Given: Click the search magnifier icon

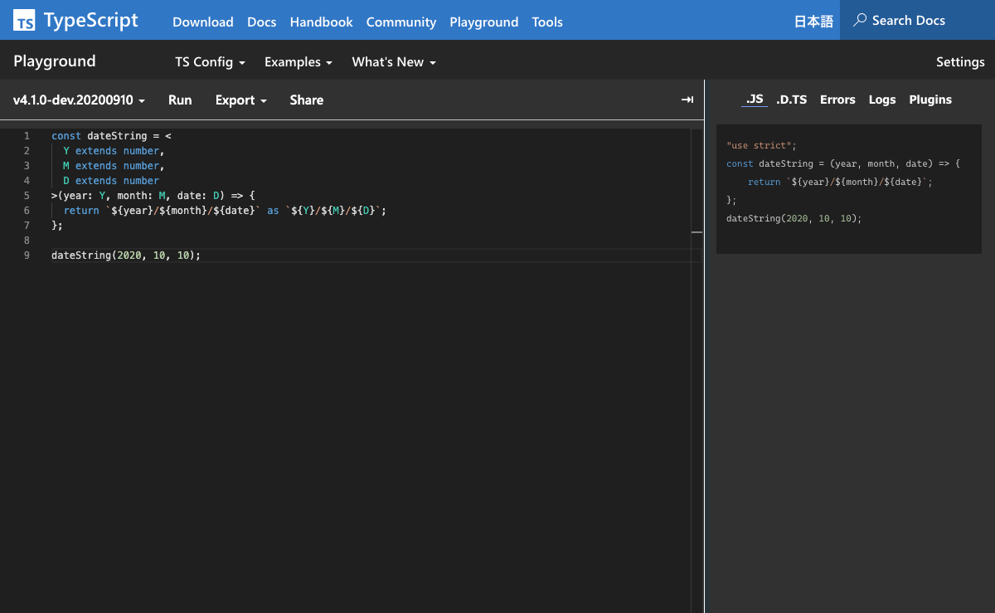Looking at the screenshot, I should click(860, 20).
